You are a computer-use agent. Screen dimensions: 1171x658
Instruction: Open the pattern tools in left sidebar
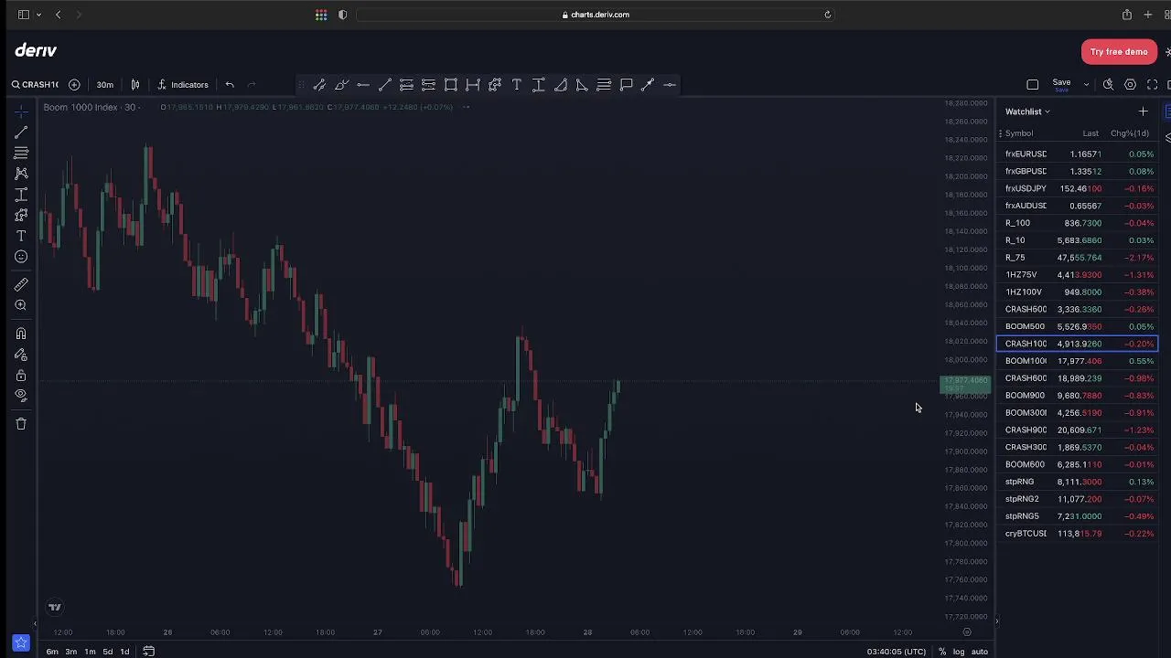[x=21, y=174]
